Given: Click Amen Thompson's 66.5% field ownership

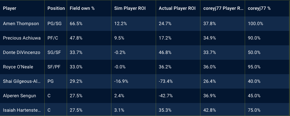Looking at the screenshot, I should 76,24.
